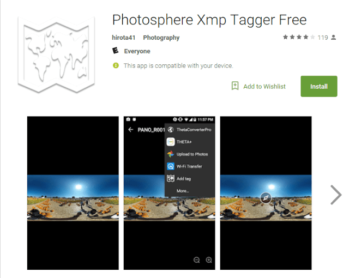Open the More... menu entry
This screenshot has height=278, width=349.
click(x=190, y=191)
